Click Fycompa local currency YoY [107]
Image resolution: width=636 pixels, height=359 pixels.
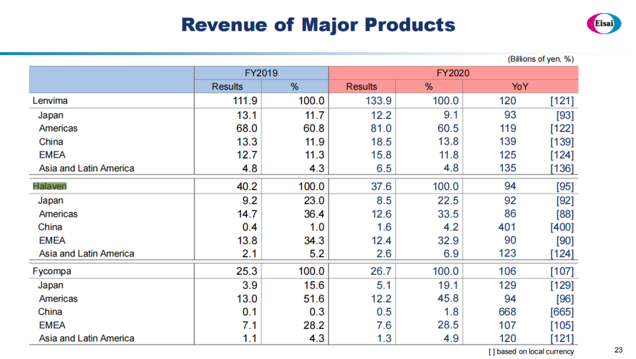click(x=562, y=271)
